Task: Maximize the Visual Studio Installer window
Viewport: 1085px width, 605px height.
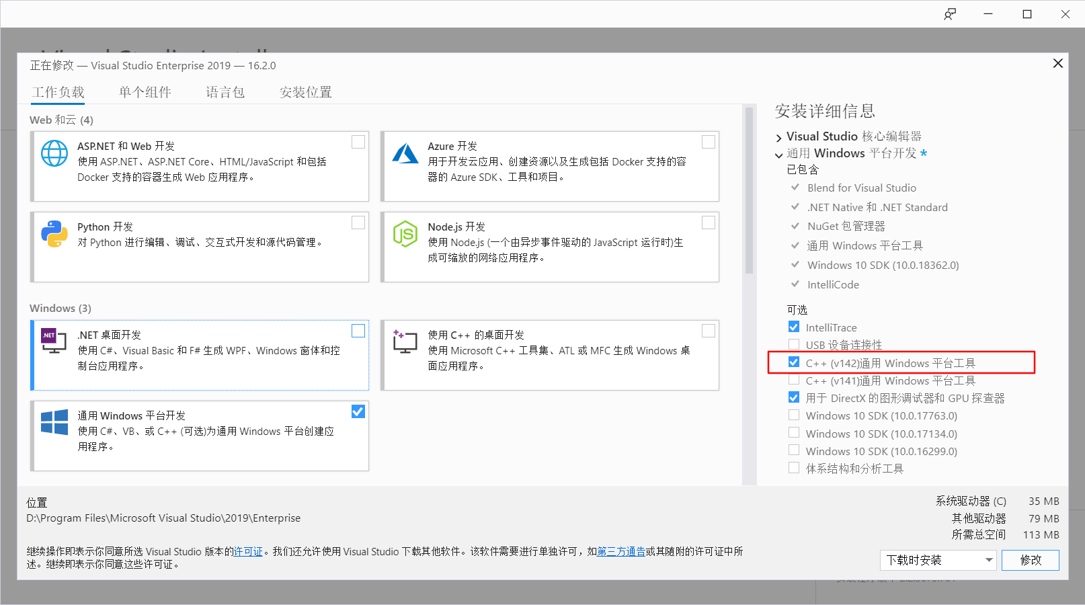Action: coord(1027,14)
